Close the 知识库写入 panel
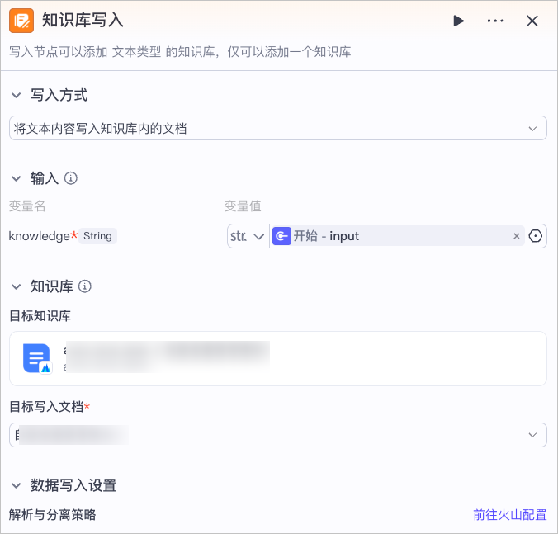This screenshot has width=558, height=534. click(x=532, y=21)
